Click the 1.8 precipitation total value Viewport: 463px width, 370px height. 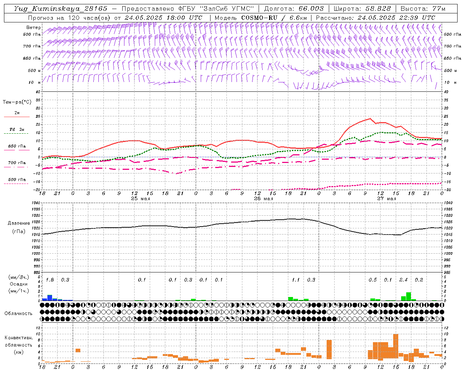[50, 280]
